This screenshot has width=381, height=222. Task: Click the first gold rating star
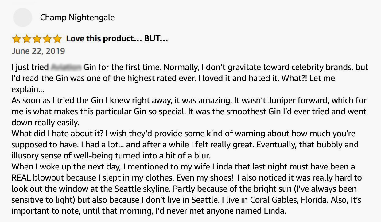tap(17, 39)
